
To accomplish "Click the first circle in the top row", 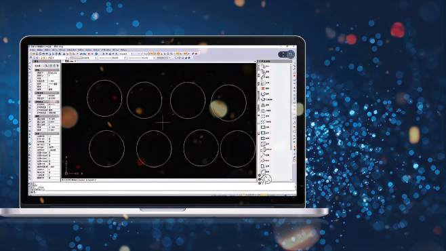I will tap(104, 98).
